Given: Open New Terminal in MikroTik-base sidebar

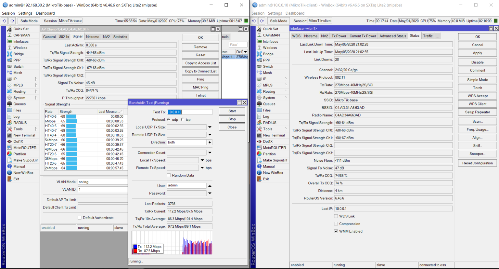Looking at the screenshot, I should pyautogui.click(x=24, y=135).
